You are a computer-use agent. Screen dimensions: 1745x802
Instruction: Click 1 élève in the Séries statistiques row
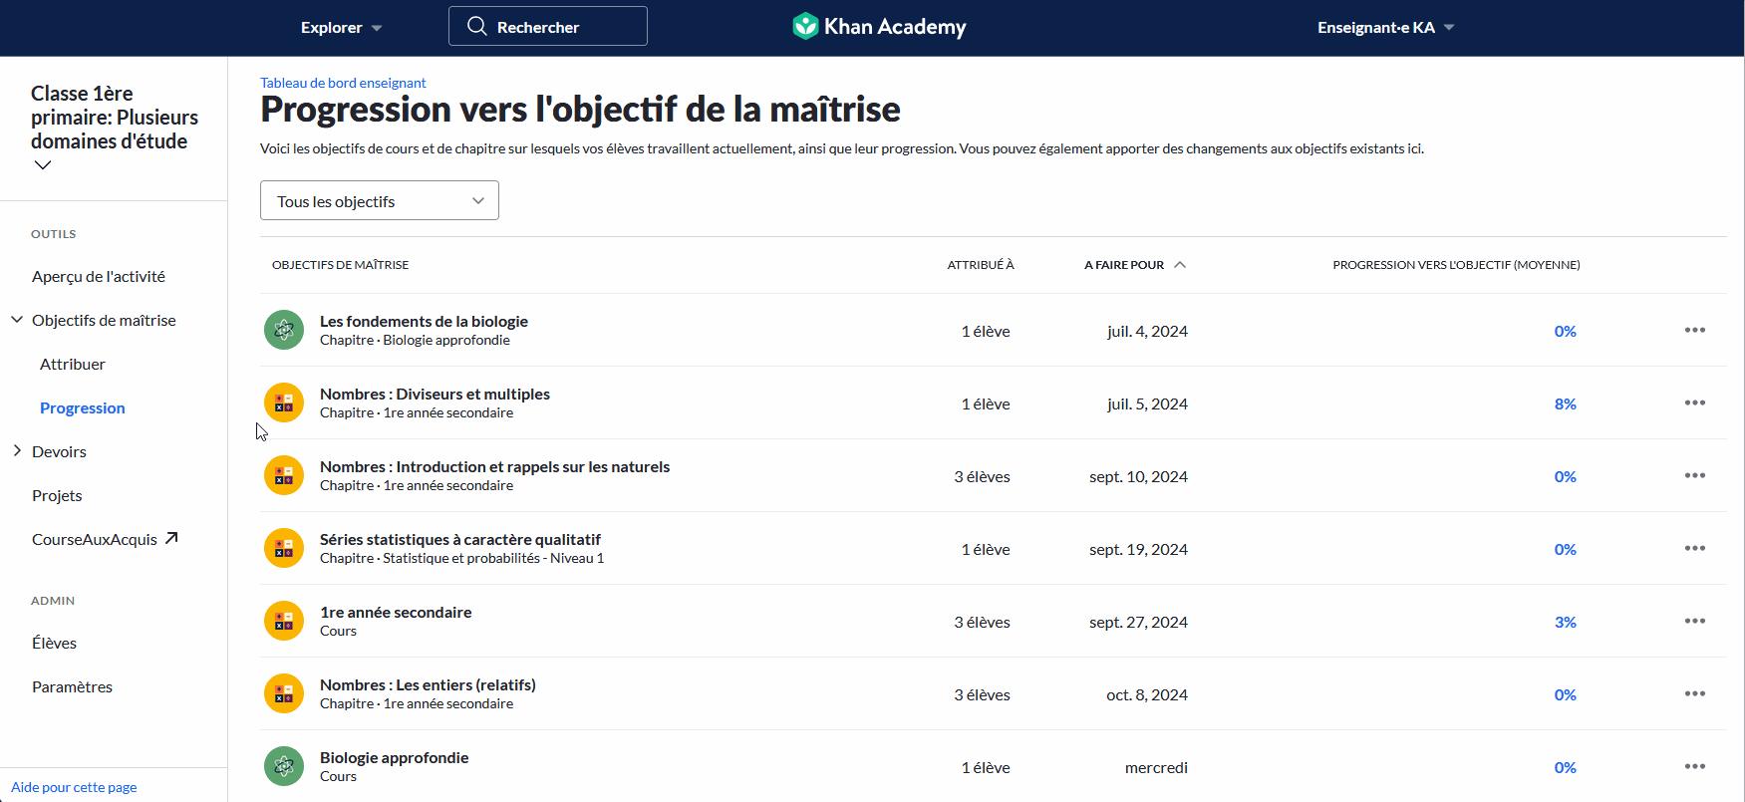[x=986, y=549]
